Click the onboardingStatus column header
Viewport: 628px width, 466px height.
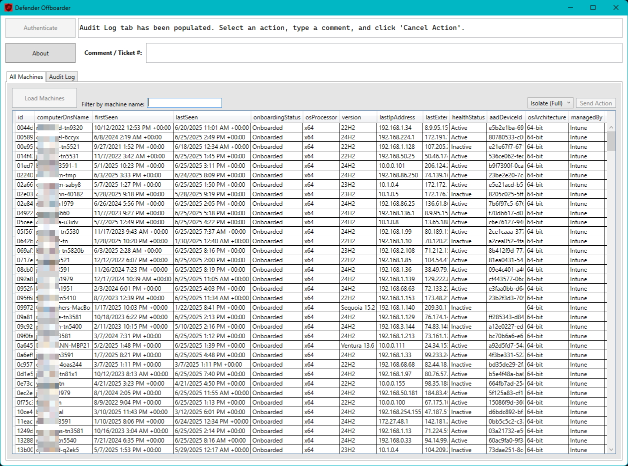[277, 117]
